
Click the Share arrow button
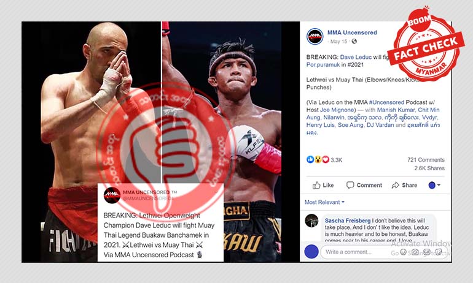(x=405, y=185)
